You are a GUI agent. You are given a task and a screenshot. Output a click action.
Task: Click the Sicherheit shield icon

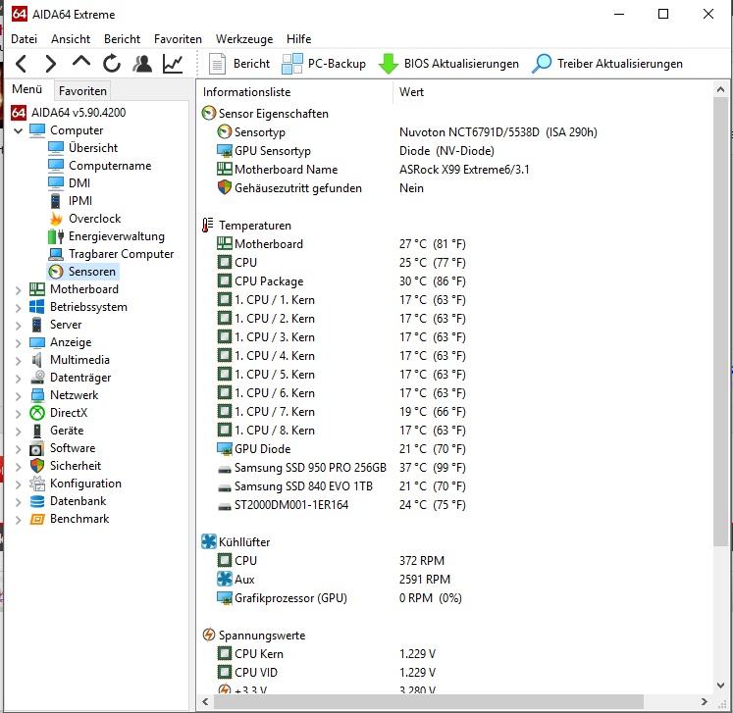coord(37,466)
